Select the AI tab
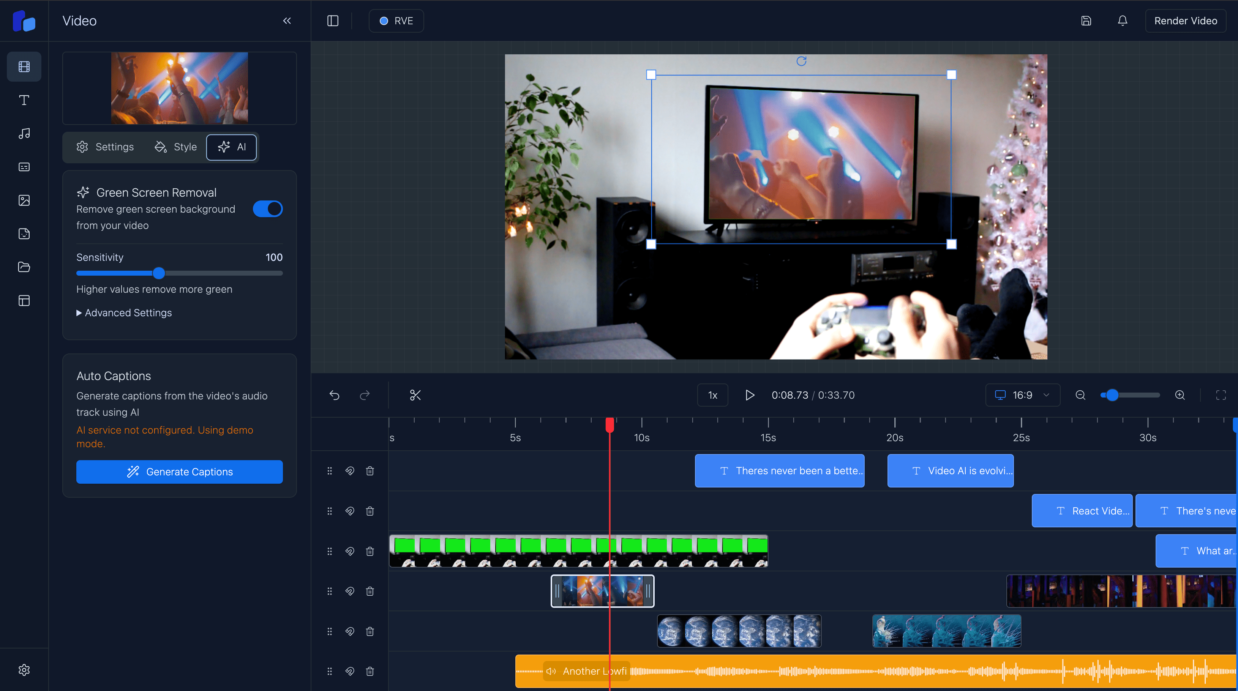Viewport: 1238px width, 691px height. pos(231,147)
